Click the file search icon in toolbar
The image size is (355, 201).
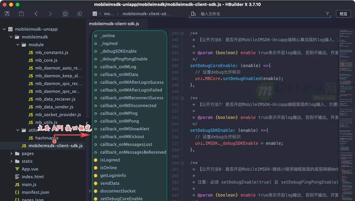pos(193,14)
